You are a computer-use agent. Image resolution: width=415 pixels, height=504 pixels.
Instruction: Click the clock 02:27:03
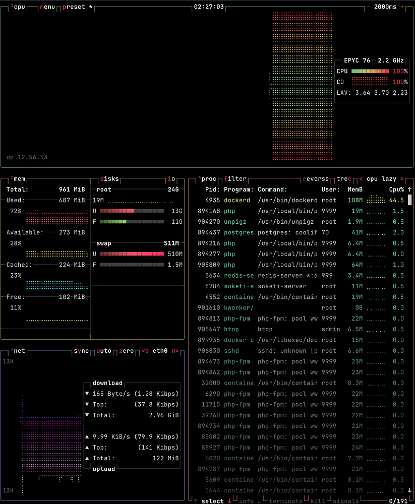tap(209, 7)
